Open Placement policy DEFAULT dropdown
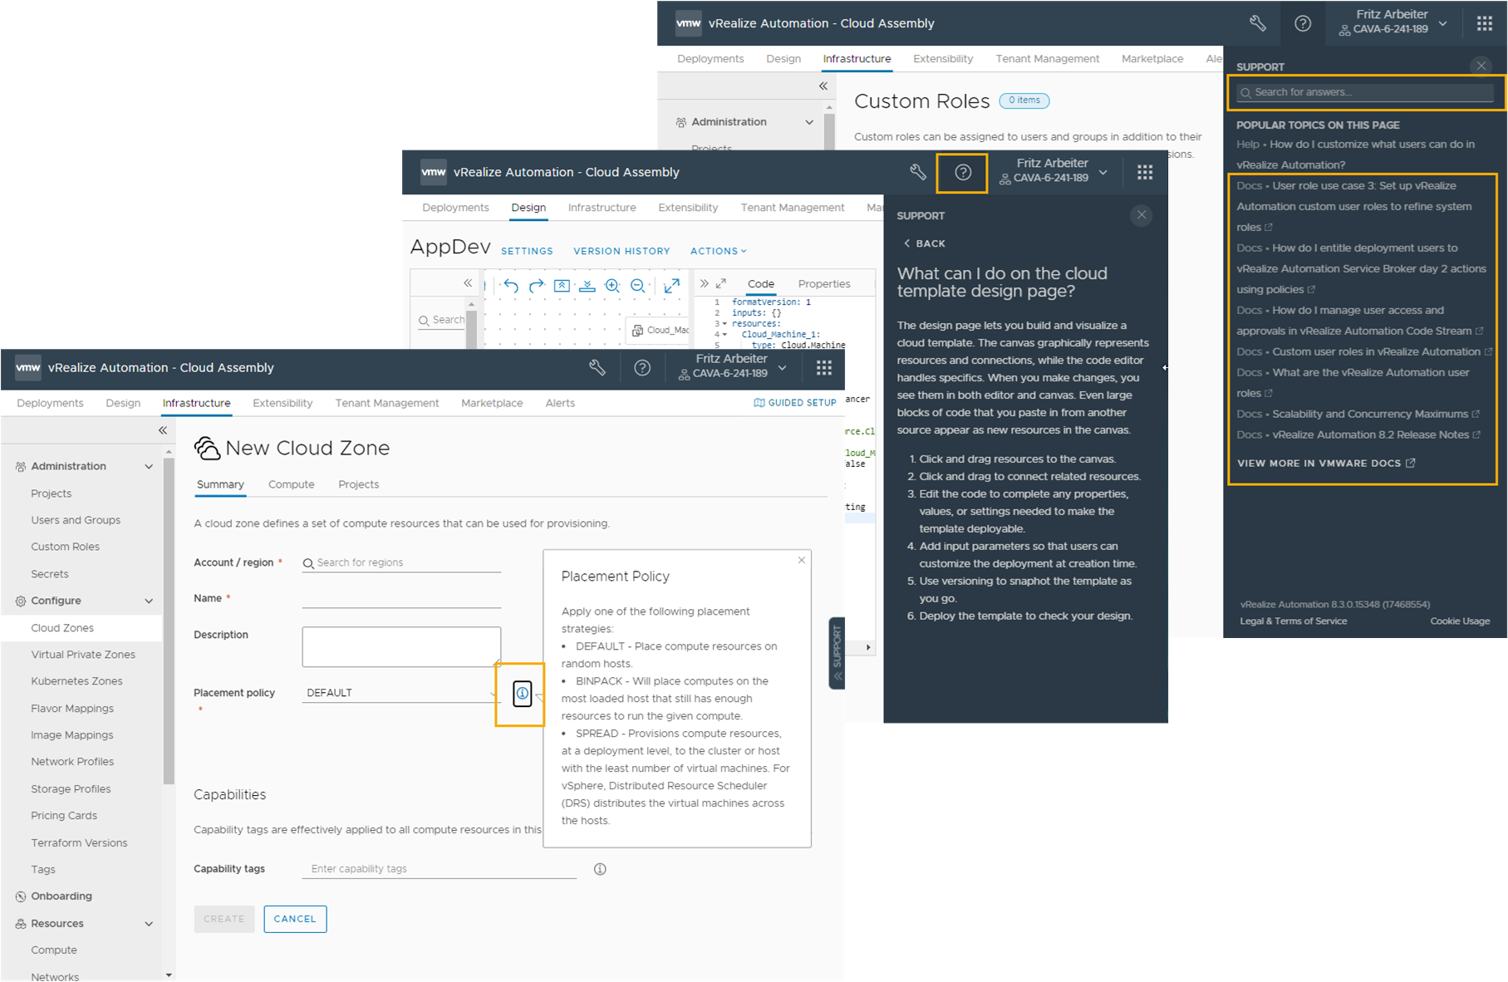The width and height of the screenshot is (1508, 982). tap(401, 693)
